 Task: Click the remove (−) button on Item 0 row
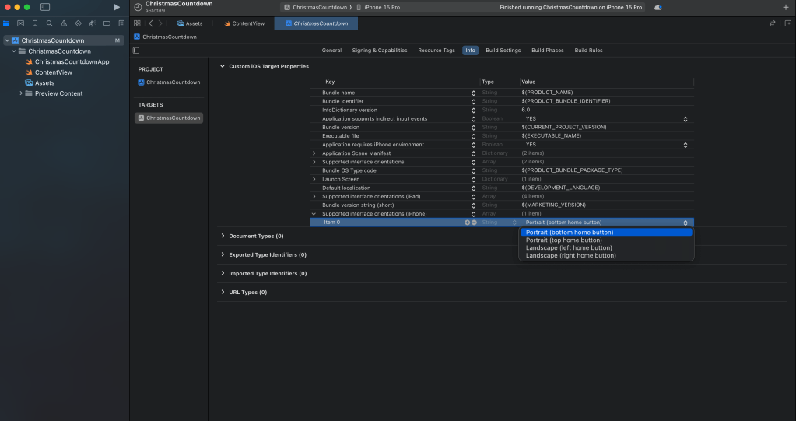474,223
